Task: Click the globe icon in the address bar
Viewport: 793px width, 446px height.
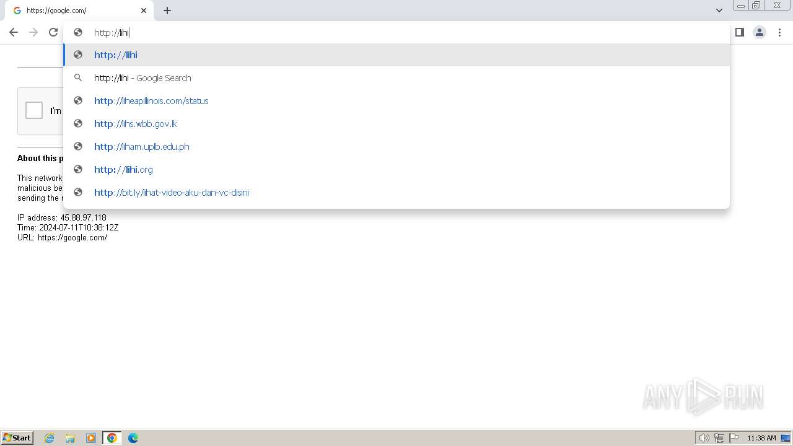Action: 78,32
